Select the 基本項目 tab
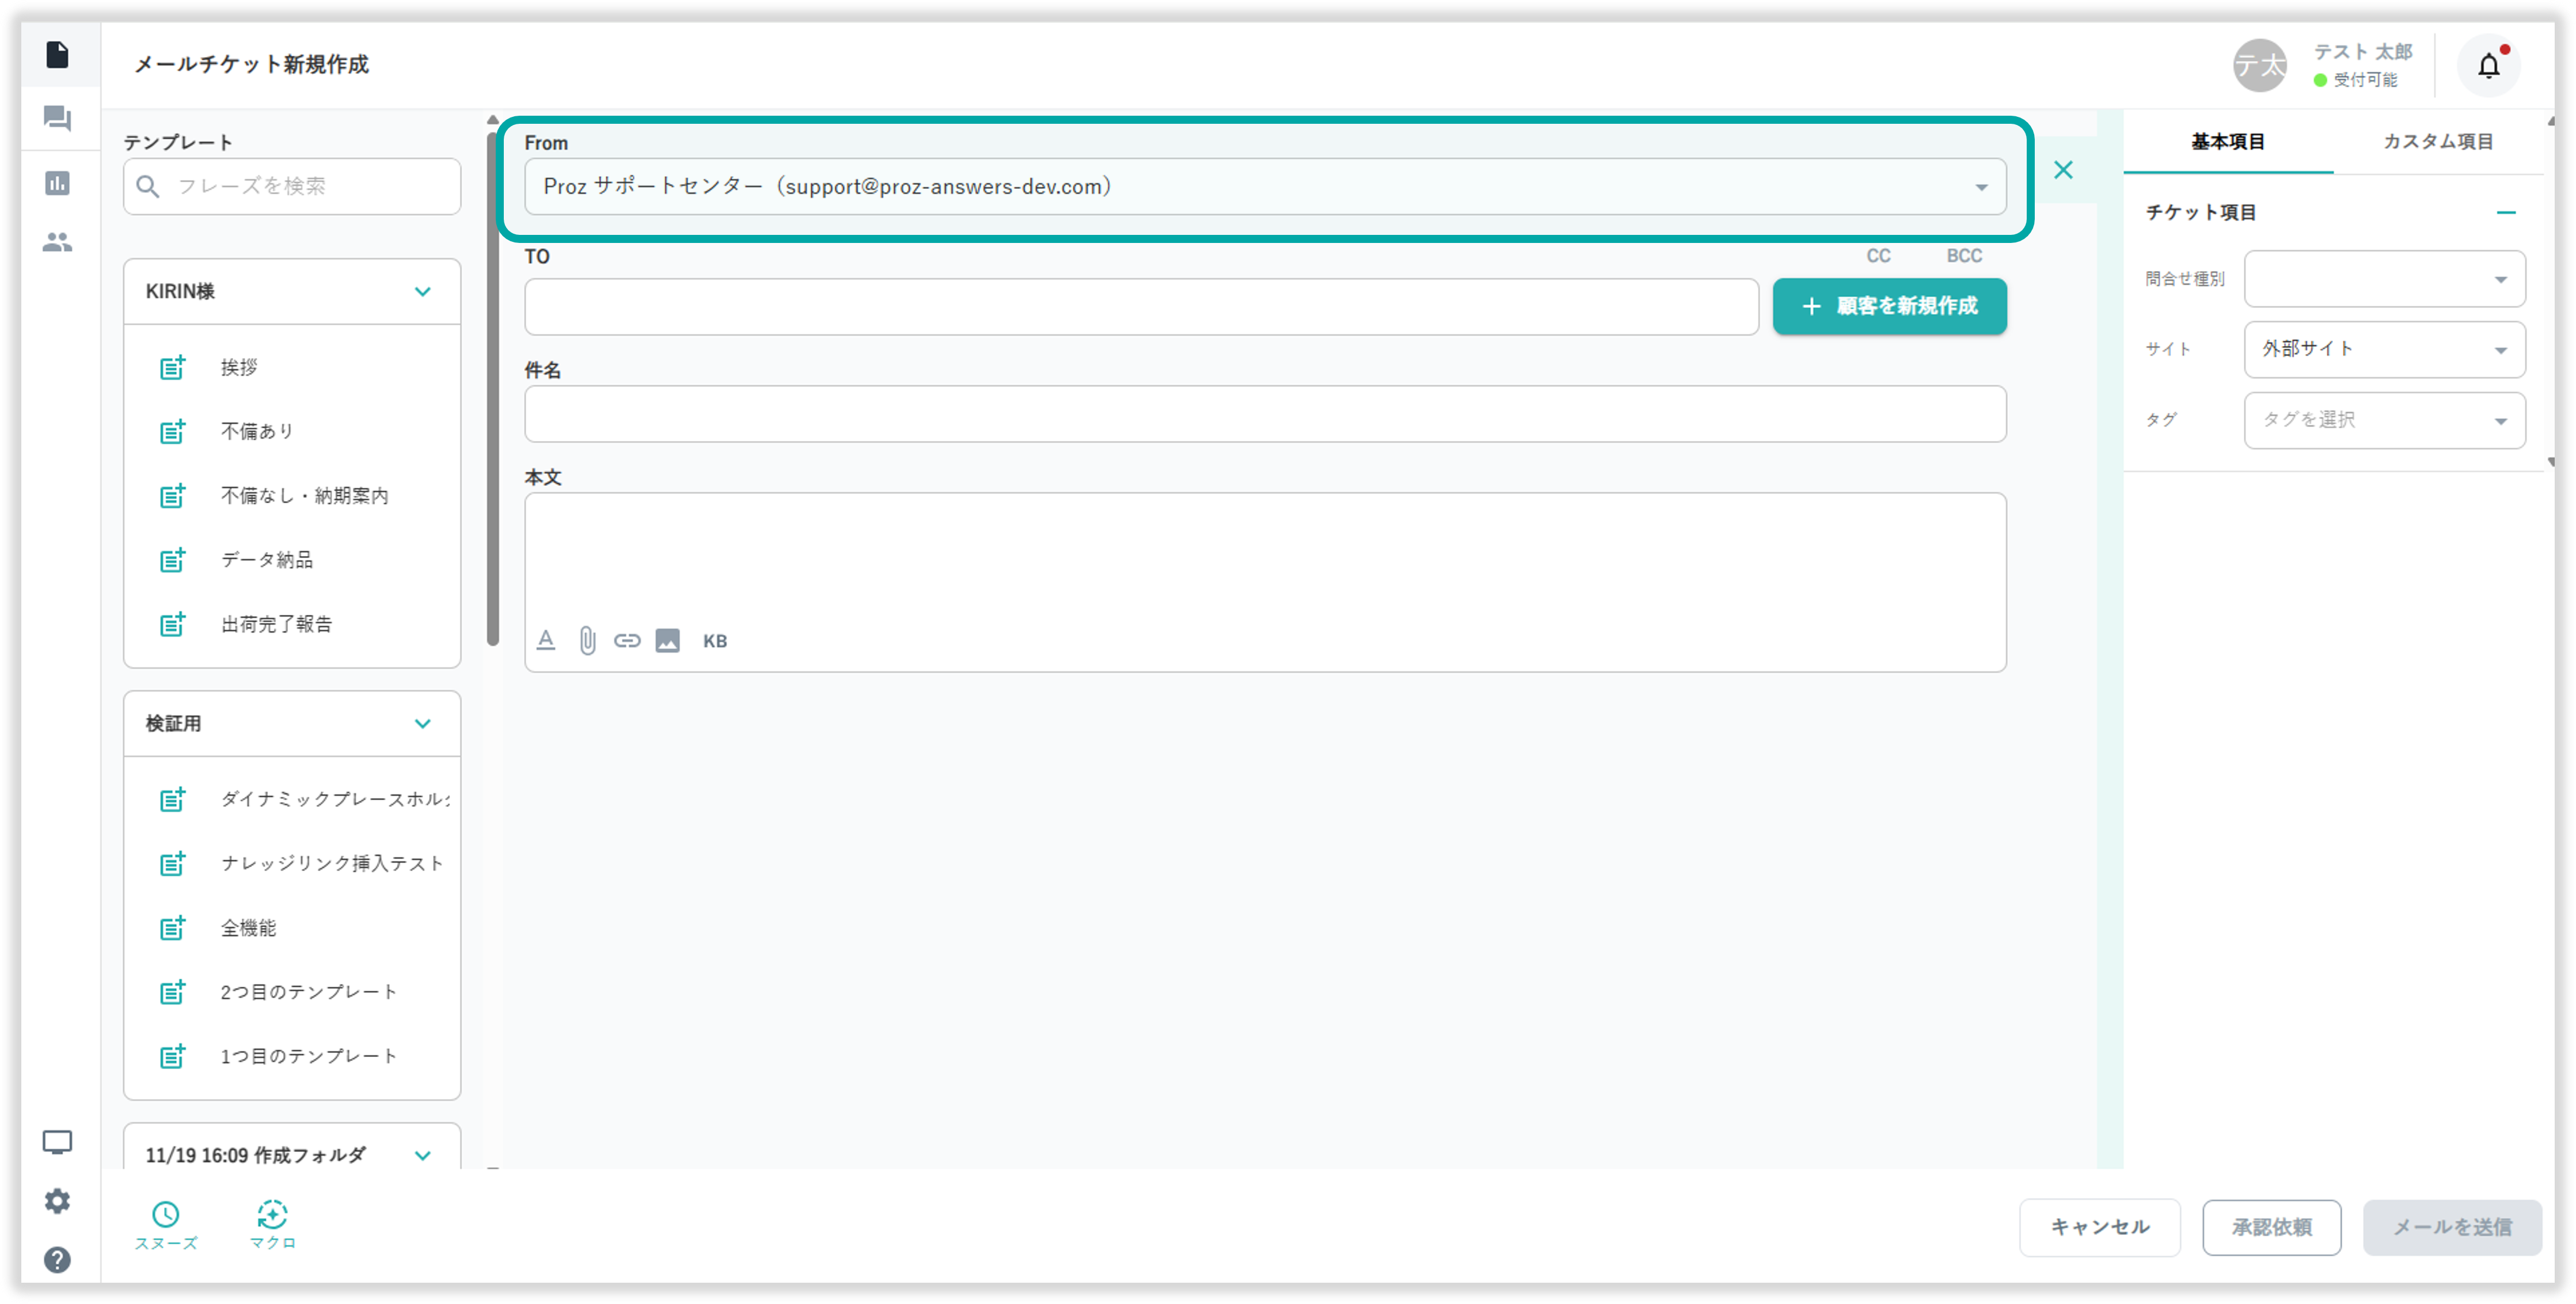Screen dimensions: 2576x1304 (2228, 142)
